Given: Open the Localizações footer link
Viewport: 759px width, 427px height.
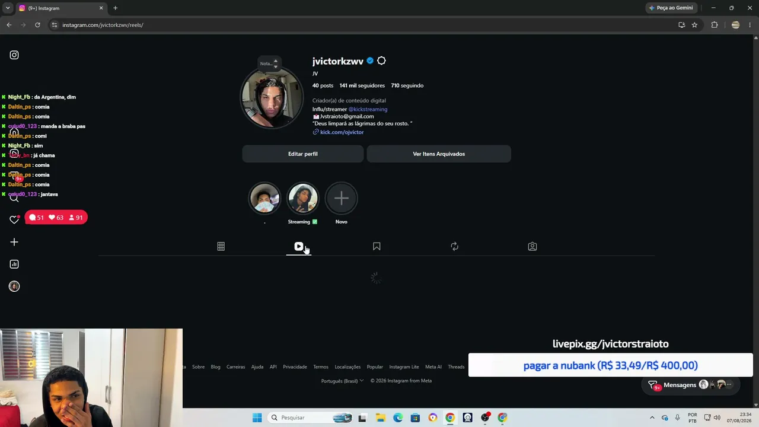Looking at the screenshot, I should [x=347, y=367].
